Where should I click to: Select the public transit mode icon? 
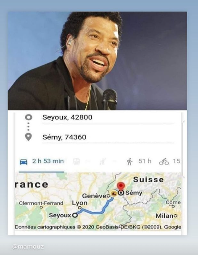pyautogui.click(x=77, y=161)
